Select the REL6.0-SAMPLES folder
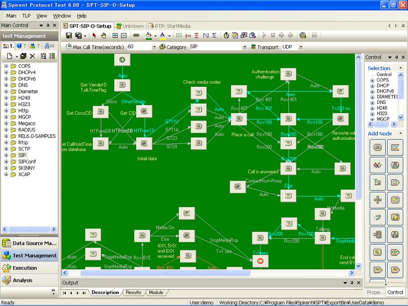 [37, 136]
